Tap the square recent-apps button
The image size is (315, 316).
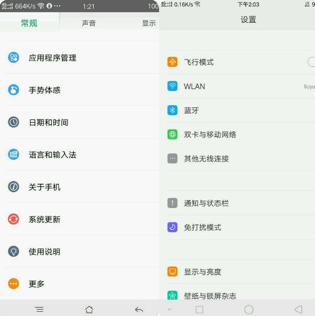pos(199,309)
